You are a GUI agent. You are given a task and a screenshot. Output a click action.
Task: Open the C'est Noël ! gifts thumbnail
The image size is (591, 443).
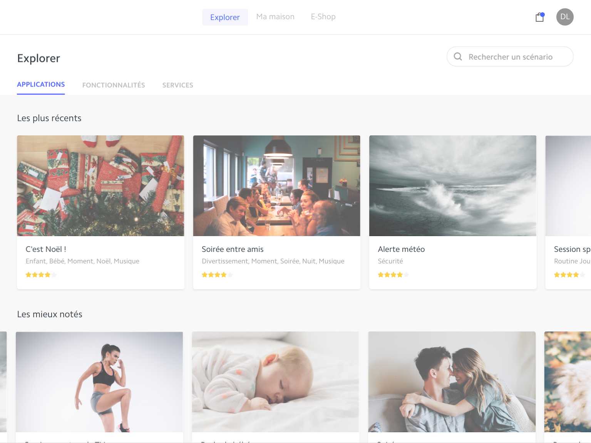tap(100, 186)
